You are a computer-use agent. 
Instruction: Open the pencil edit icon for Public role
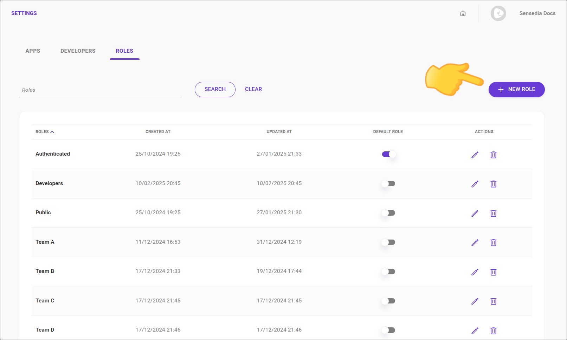pos(475,213)
